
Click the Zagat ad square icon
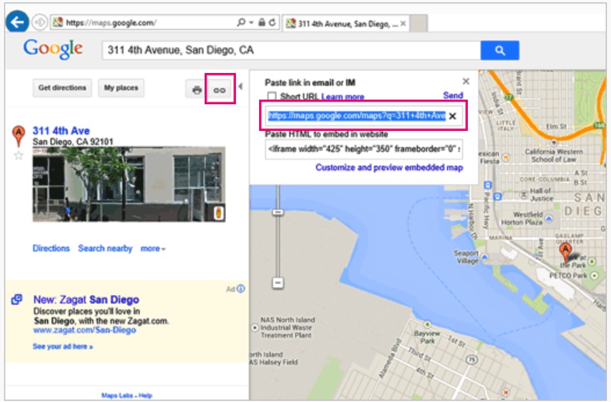pos(17,299)
